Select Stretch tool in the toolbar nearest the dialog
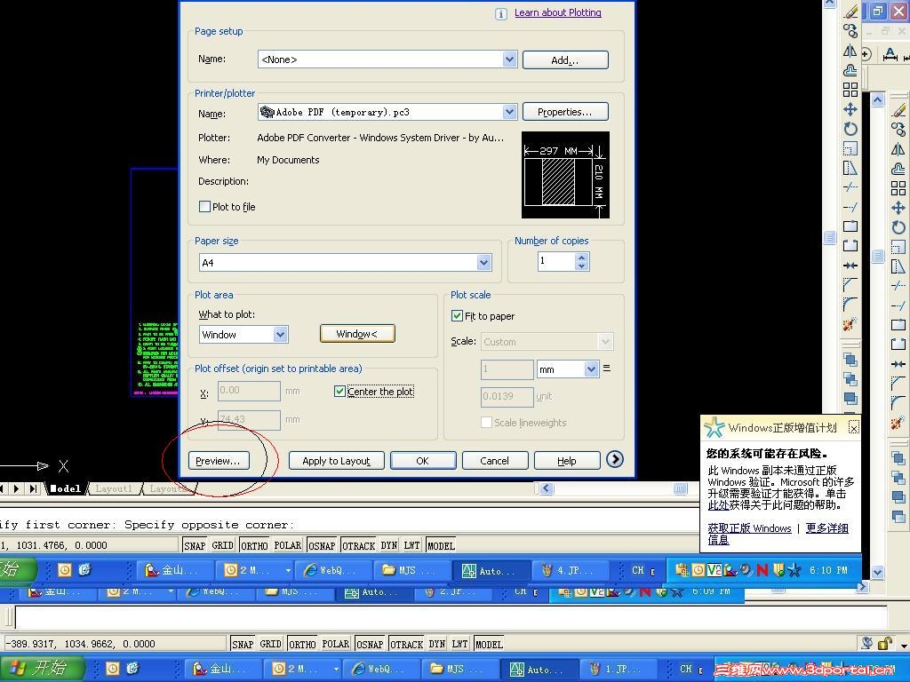Image resolution: width=910 pixels, height=682 pixels. coord(850,168)
